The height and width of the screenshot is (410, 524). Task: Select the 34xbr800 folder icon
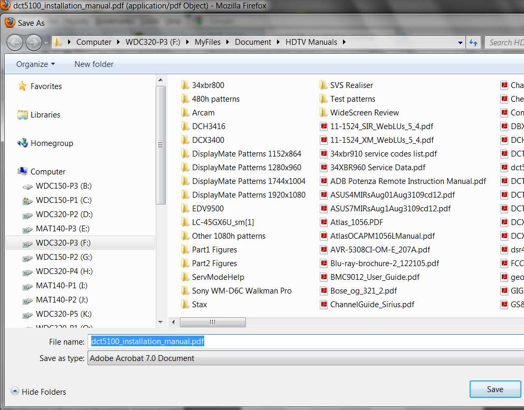185,85
